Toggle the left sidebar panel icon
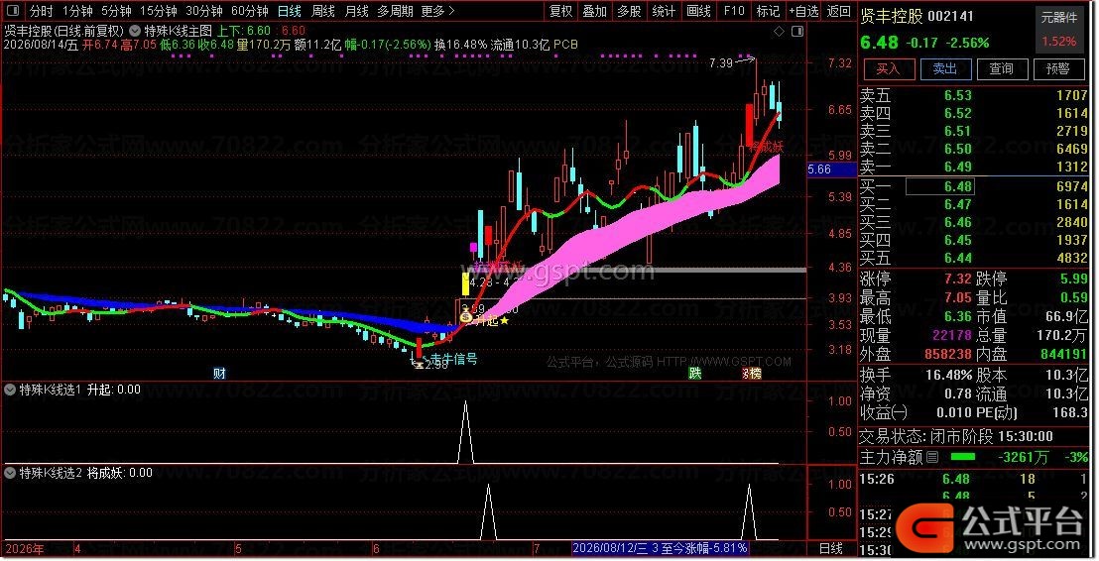The height and width of the screenshot is (561, 1099). point(13,11)
